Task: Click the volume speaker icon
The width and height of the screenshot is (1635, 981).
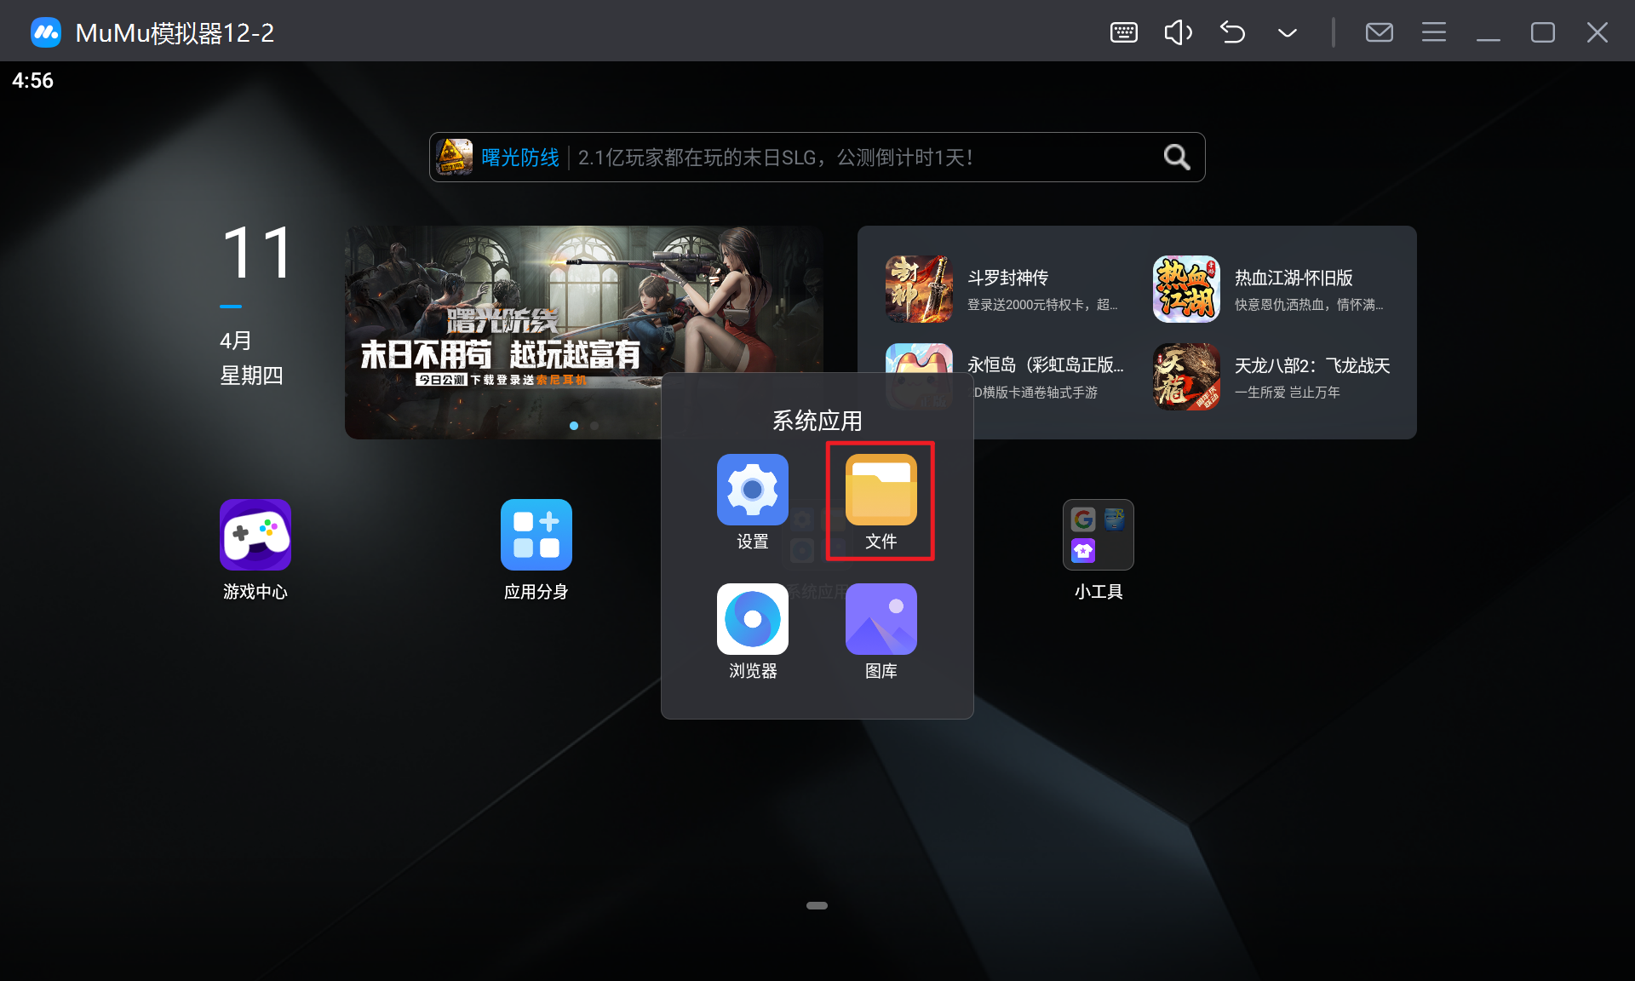Action: click(1179, 32)
